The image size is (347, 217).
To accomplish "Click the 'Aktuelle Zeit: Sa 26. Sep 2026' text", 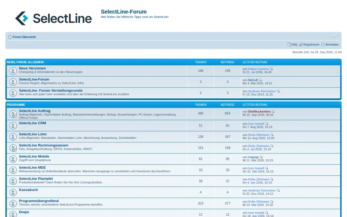I will (317, 52).
